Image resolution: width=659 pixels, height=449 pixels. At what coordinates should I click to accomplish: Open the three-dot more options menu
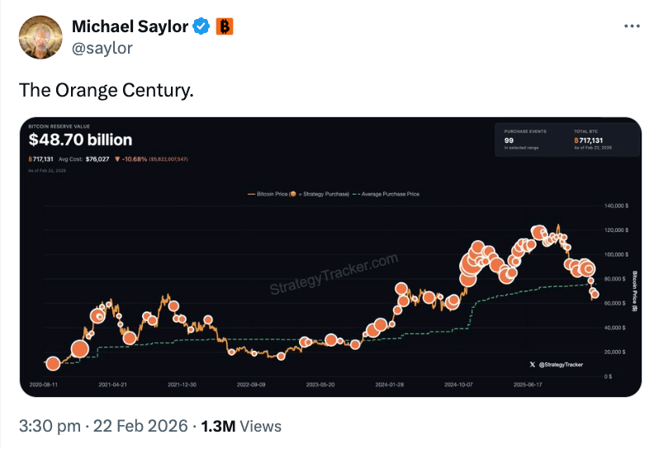[x=631, y=26]
